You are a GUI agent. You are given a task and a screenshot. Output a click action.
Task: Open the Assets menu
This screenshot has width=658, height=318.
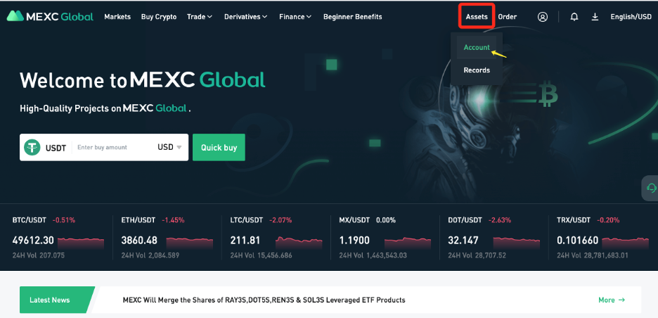click(477, 17)
